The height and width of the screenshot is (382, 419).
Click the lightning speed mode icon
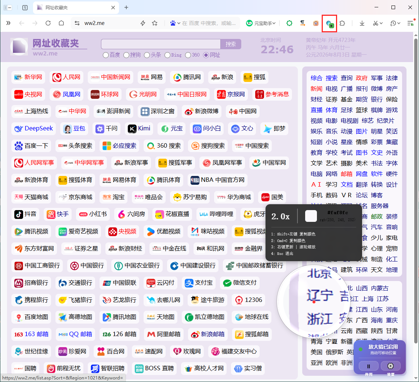coord(143,23)
